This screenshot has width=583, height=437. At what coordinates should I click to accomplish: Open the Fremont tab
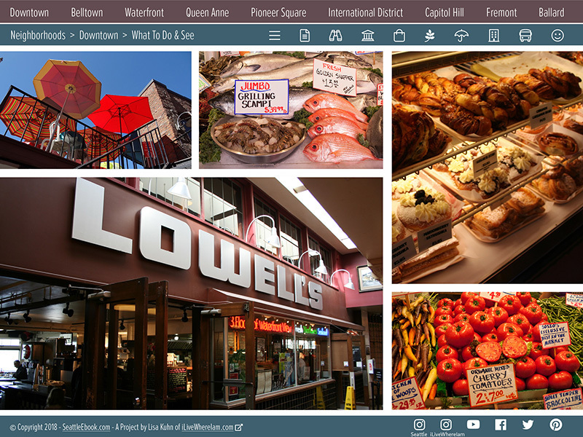click(x=501, y=12)
